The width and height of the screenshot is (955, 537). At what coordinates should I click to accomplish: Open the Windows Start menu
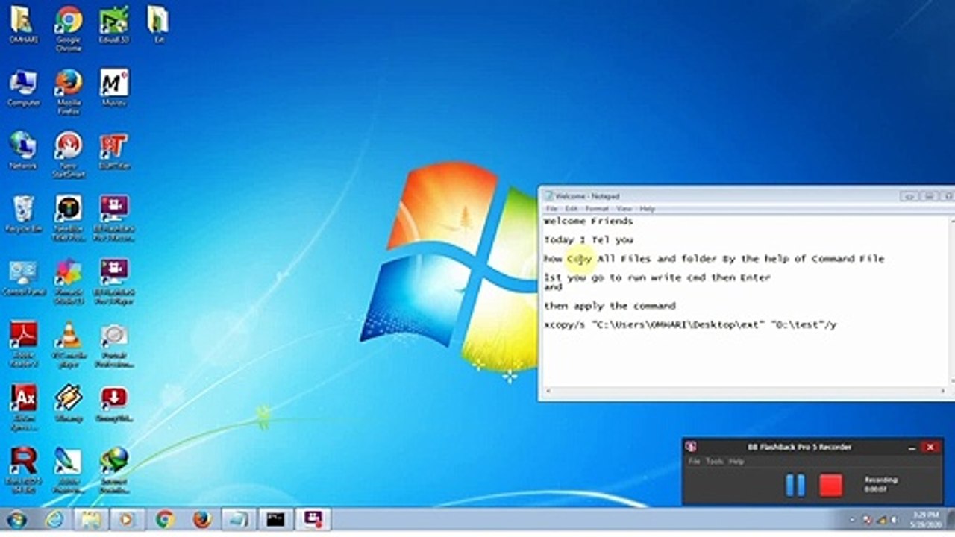click(x=16, y=519)
